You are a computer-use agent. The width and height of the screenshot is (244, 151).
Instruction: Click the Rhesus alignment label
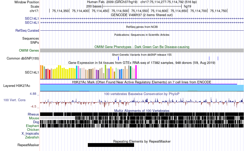coord(33,114)
